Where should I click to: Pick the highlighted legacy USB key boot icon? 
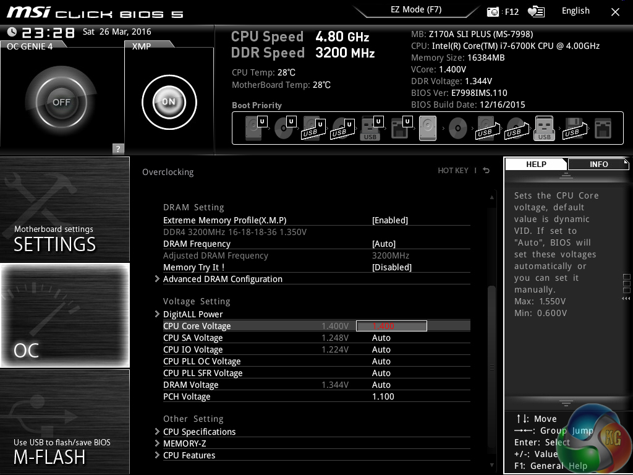click(x=545, y=128)
